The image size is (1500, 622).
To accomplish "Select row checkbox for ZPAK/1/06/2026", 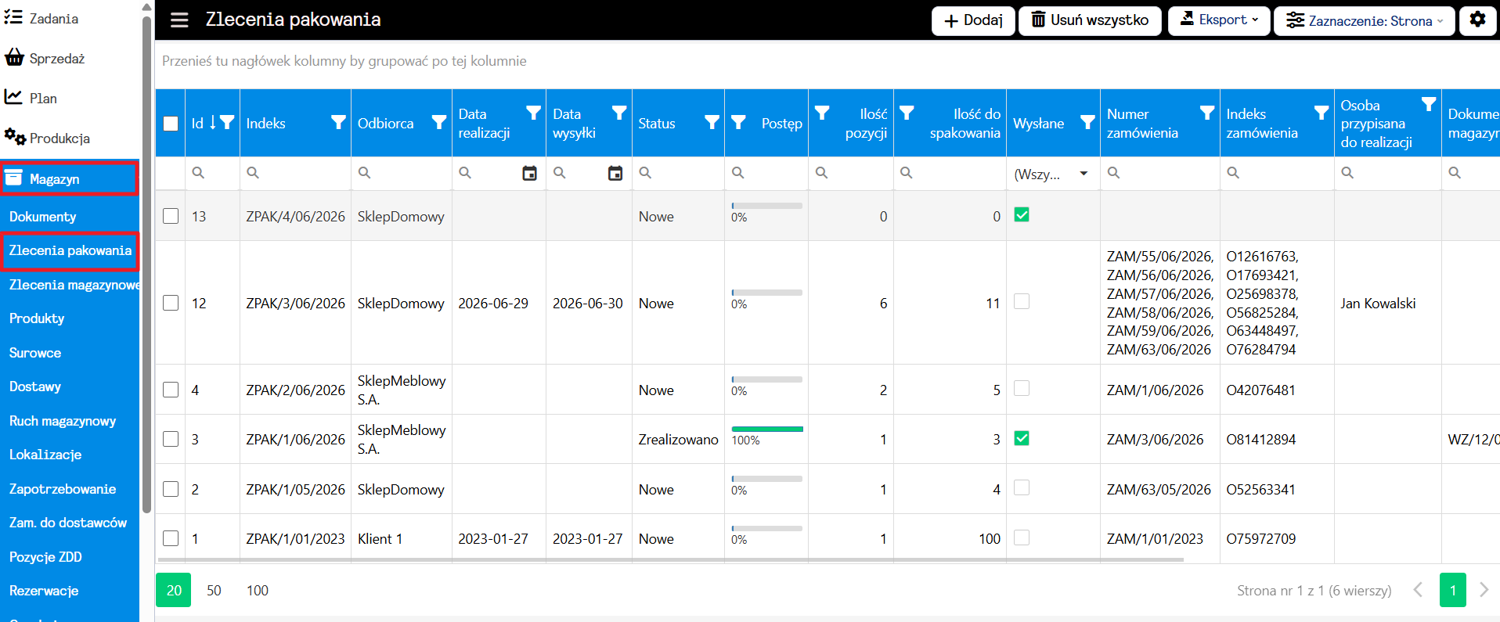I will (171, 439).
